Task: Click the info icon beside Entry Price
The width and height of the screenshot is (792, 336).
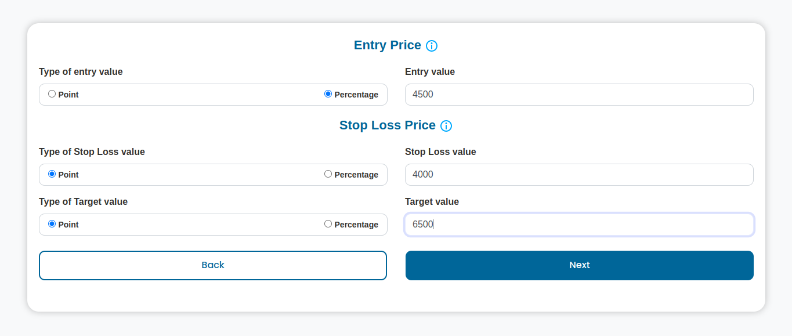Action: pos(432,46)
